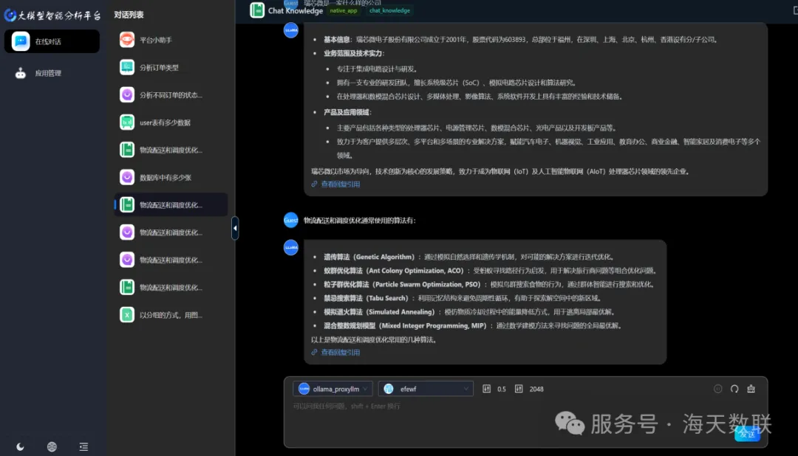This screenshot has height=456, width=798.
Task: Click the globe language switch icon
Action: pos(52,446)
